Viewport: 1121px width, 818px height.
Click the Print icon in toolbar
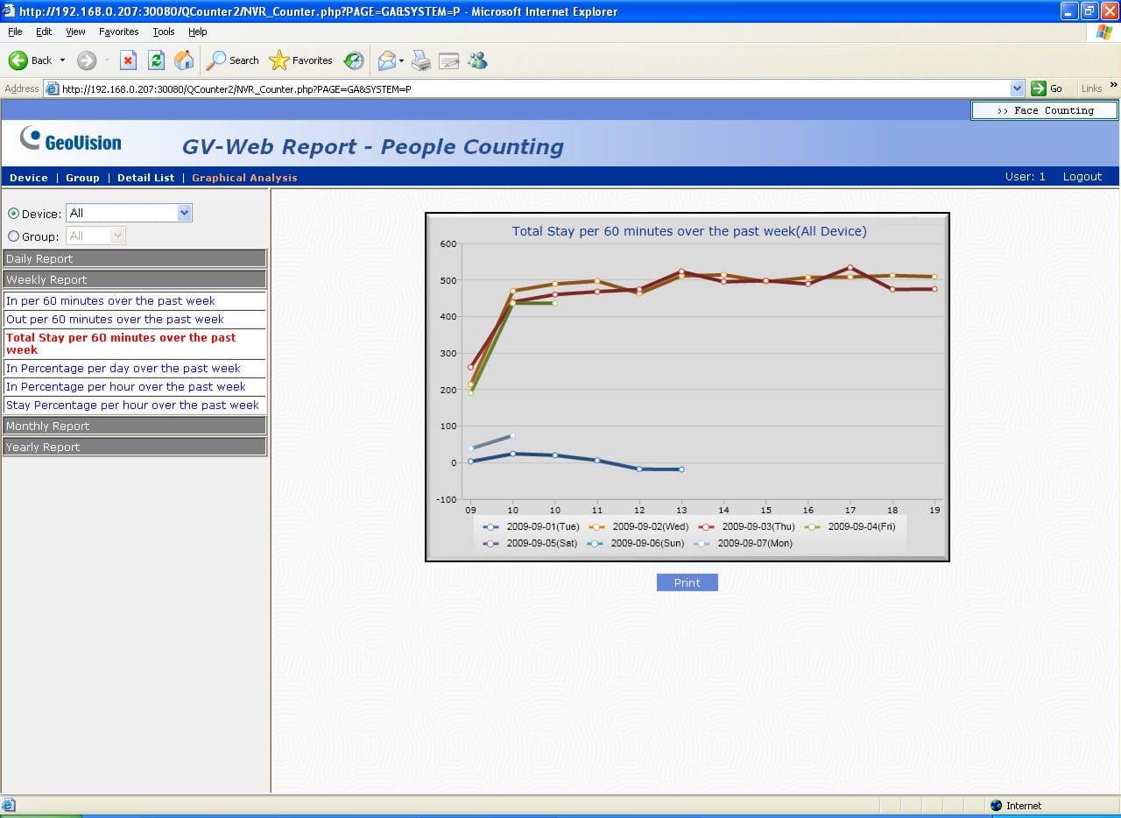(x=421, y=60)
